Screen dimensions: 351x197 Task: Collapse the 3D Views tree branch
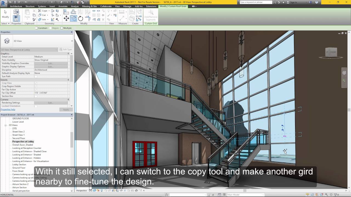pos(6,125)
